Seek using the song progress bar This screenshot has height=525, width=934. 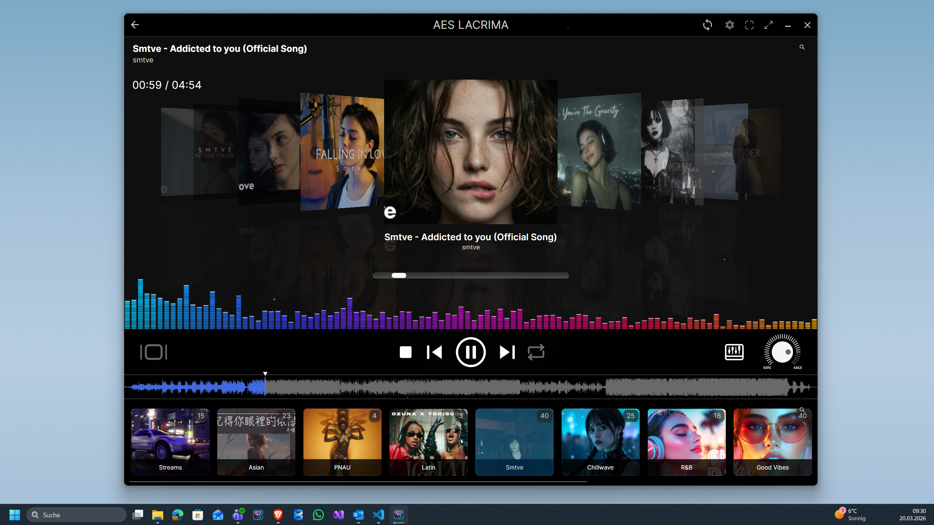pyautogui.click(x=471, y=276)
